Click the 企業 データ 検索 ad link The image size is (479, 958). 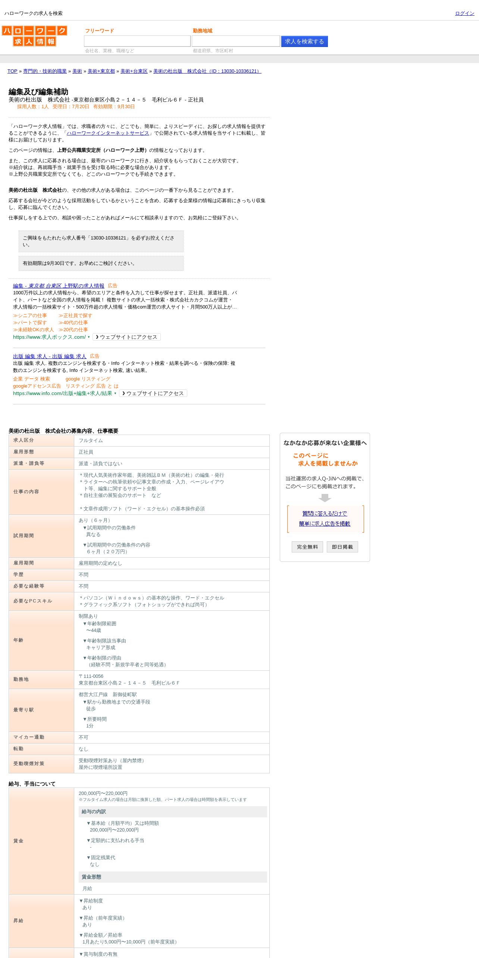(31, 379)
